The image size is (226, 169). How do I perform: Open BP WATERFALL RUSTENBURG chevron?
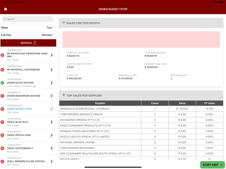(52, 69)
